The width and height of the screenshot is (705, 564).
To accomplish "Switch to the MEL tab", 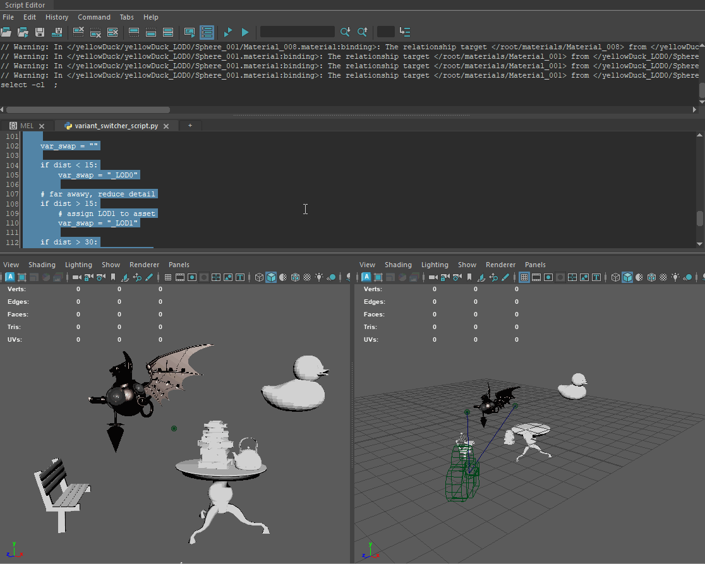I will [25, 126].
